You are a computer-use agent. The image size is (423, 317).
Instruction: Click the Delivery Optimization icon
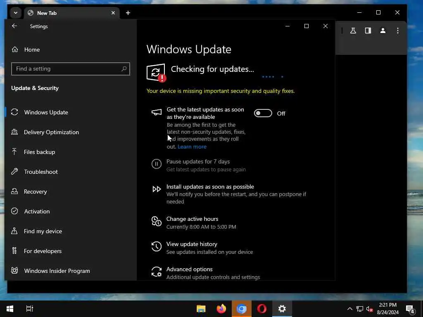tap(14, 132)
